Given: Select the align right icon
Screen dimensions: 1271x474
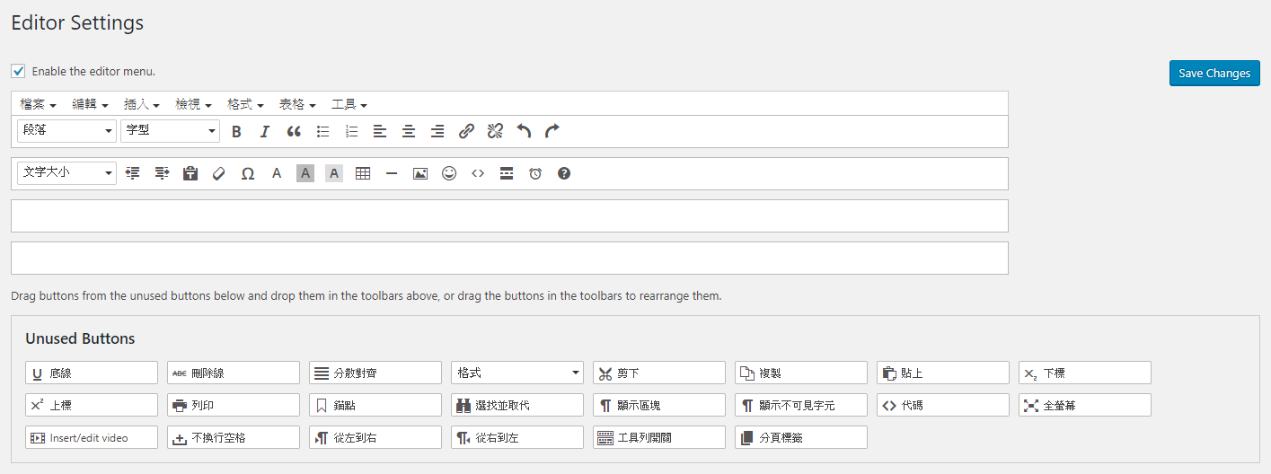Looking at the screenshot, I should pos(437,131).
